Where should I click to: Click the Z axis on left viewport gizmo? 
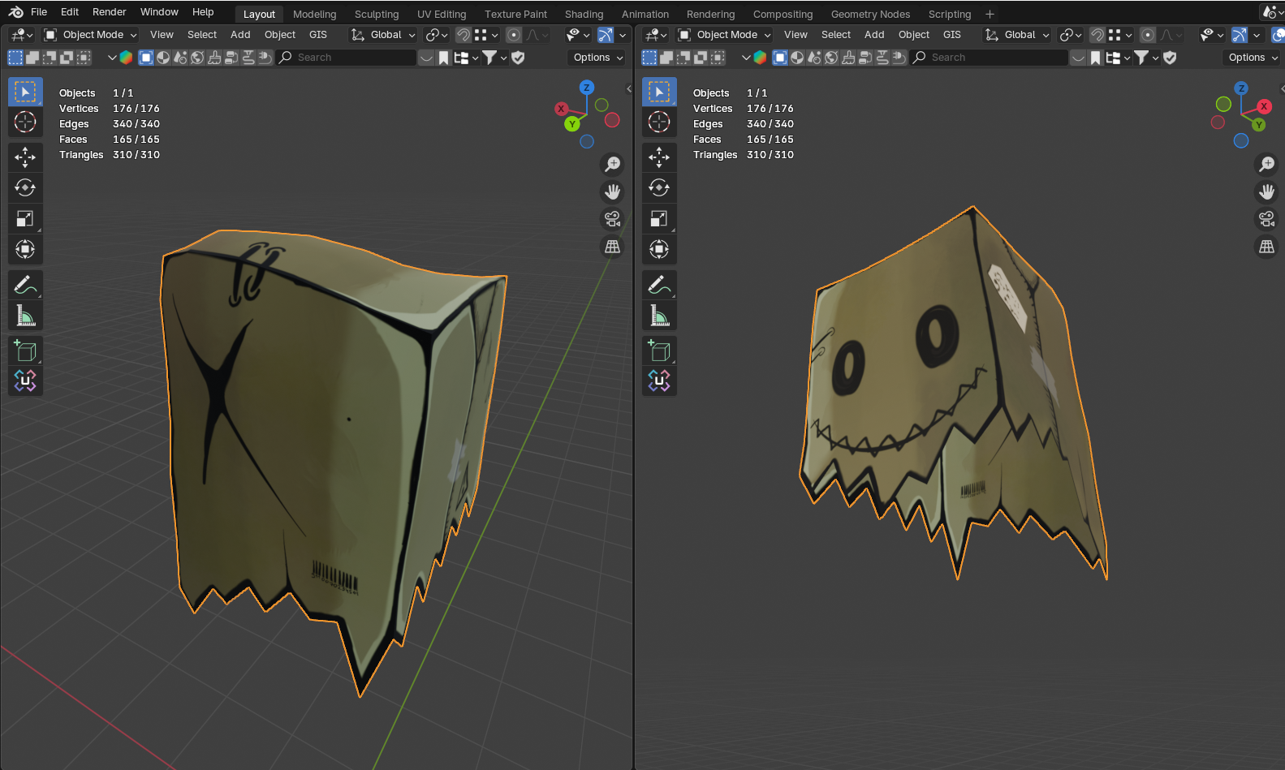[586, 88]
